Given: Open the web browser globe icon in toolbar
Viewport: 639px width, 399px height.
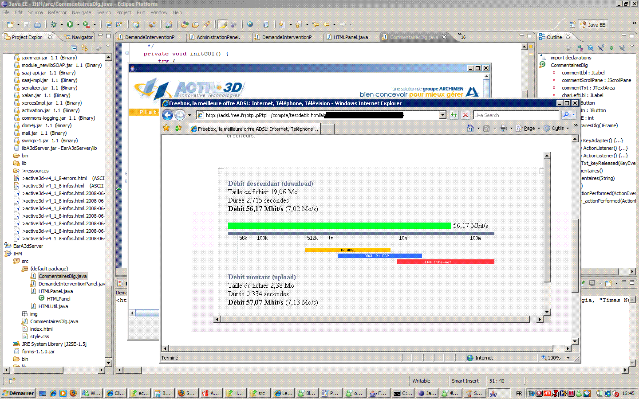Looking at the screenshot, I should 250,24.
